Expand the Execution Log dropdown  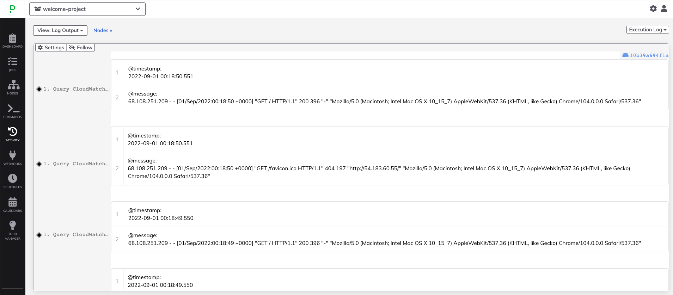click(x=648, y=30)
